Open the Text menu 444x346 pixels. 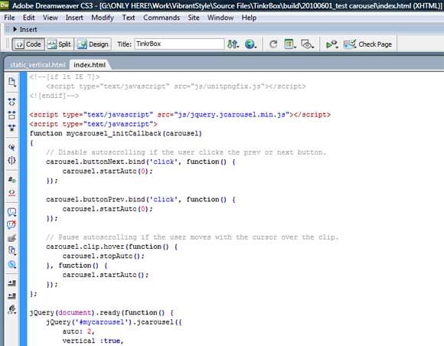click(x=129, y=18)
